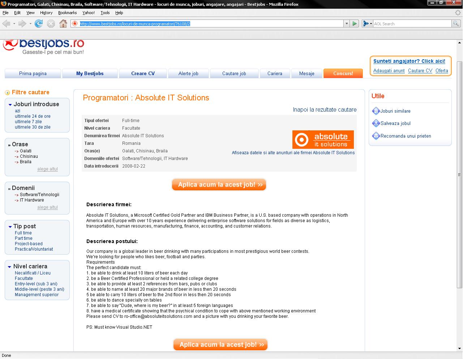Click the Joburi similare icon
Screen dimensions: 463x359
click(376, 111)
